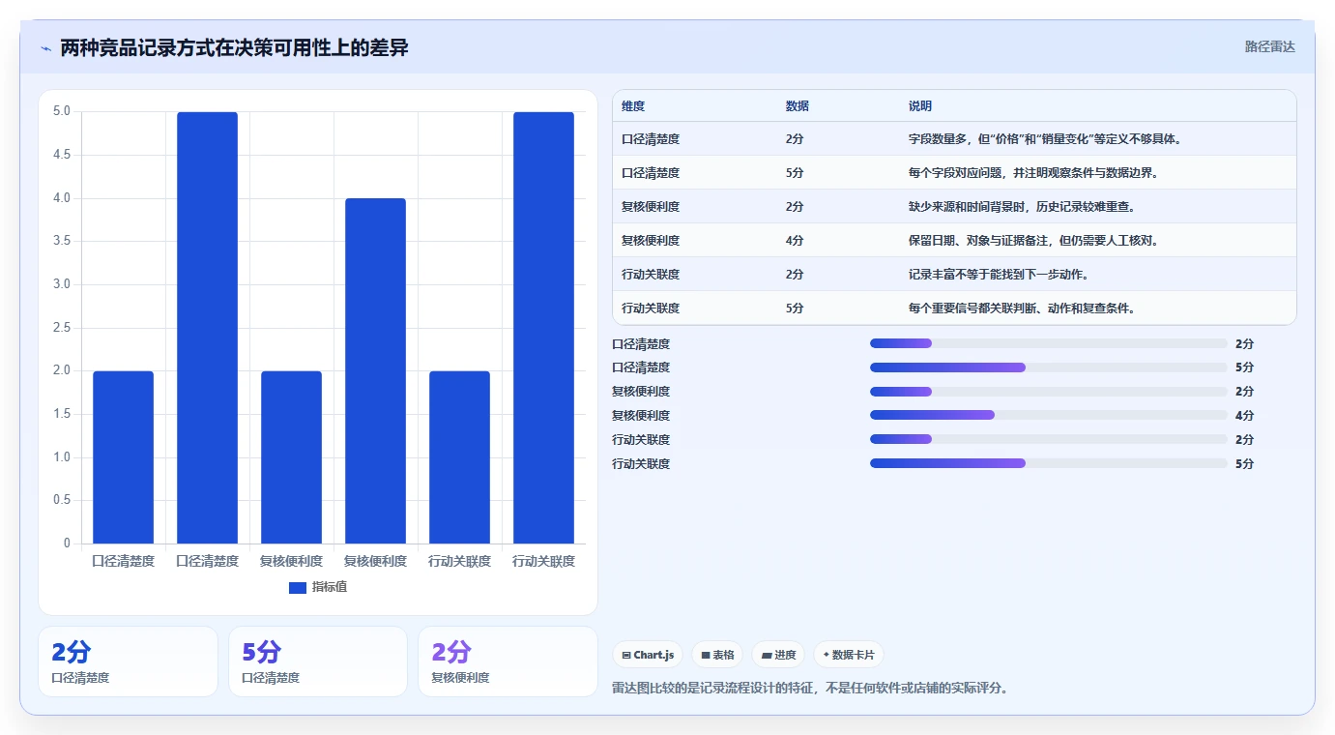Click the 复核便利度 progress bar showing 4分
1335x735 pixels.
click(x=1049, y=415)
